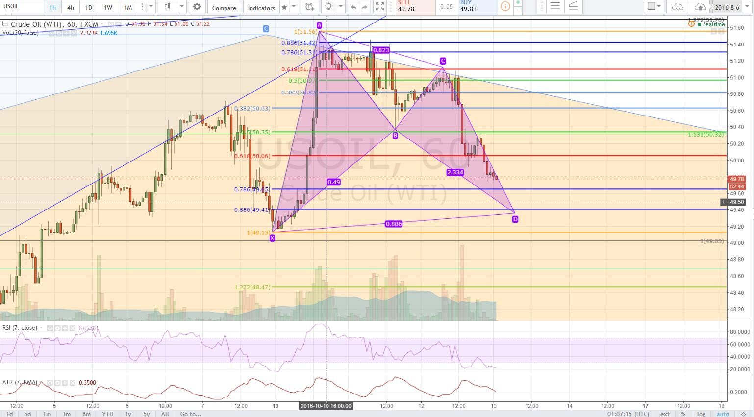Save chart layout to cloud
The width and height of the screenshot is (754, 417).
click(x=700, y=7)
